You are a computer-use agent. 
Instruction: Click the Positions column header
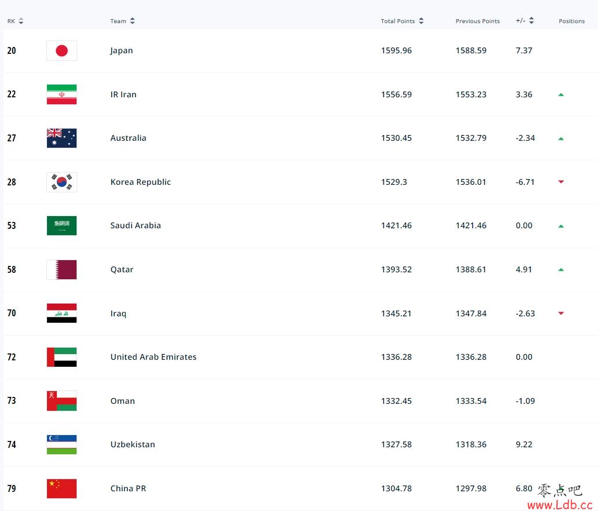click(571, 21)
